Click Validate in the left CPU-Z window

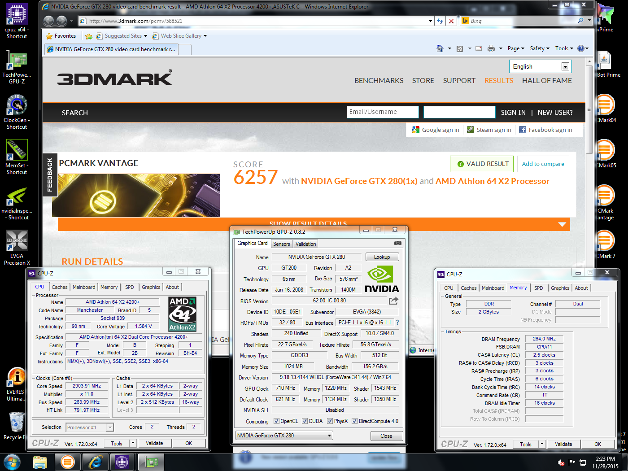pyautogui.click(x=154, y=443)
